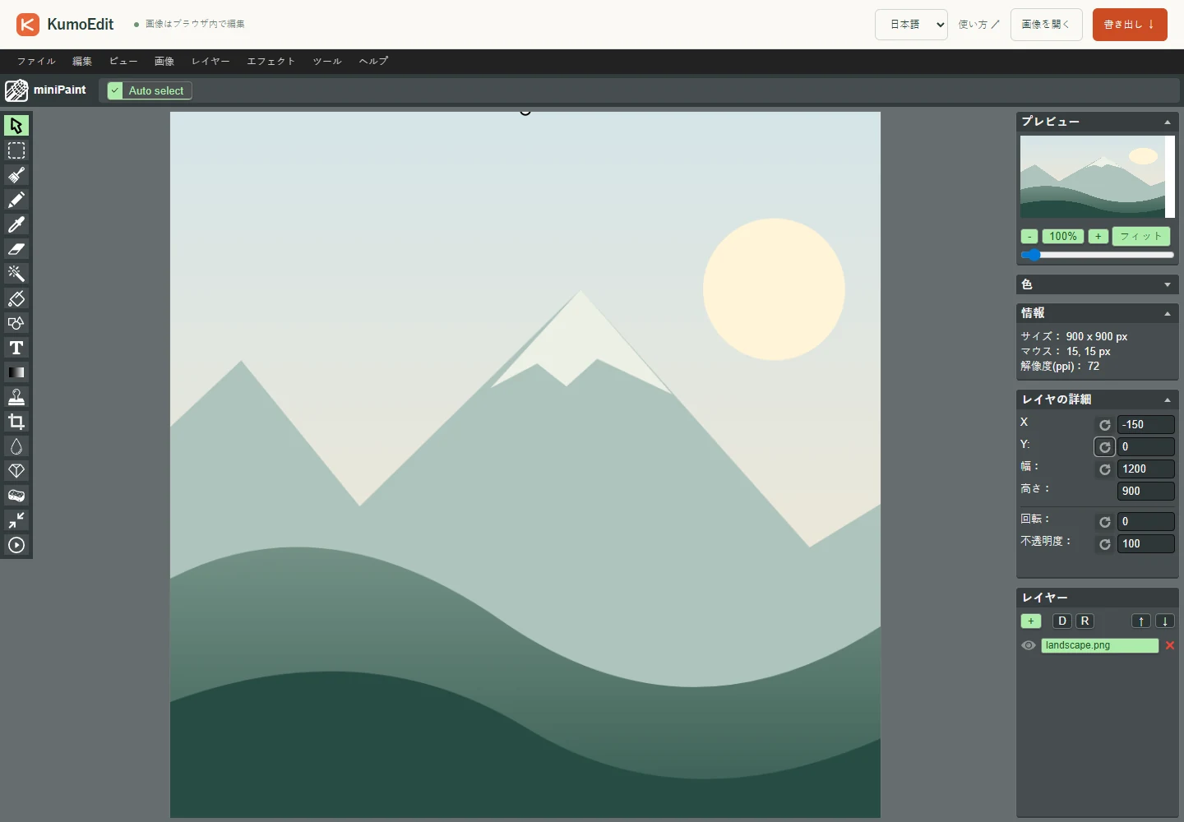
Task: Select the Desaturate sponge tool
Action: click(16, 496)
